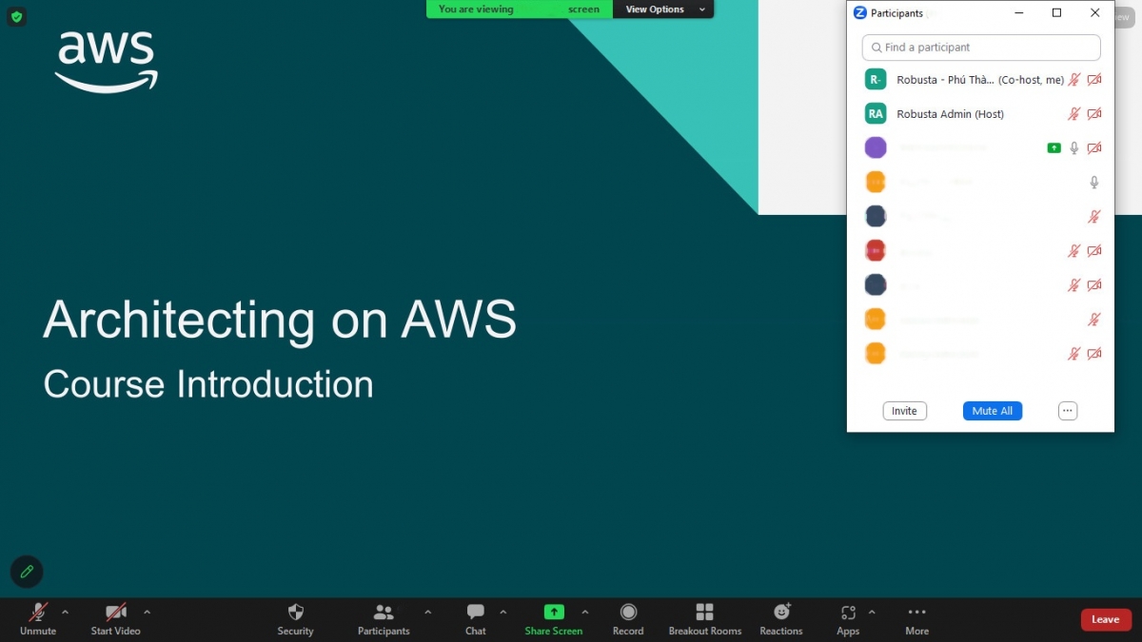Image resolution: width=1142 pixels, height=642 pixels.
Task: Click the Unmute microphone icon
Action: click(38, 612)
